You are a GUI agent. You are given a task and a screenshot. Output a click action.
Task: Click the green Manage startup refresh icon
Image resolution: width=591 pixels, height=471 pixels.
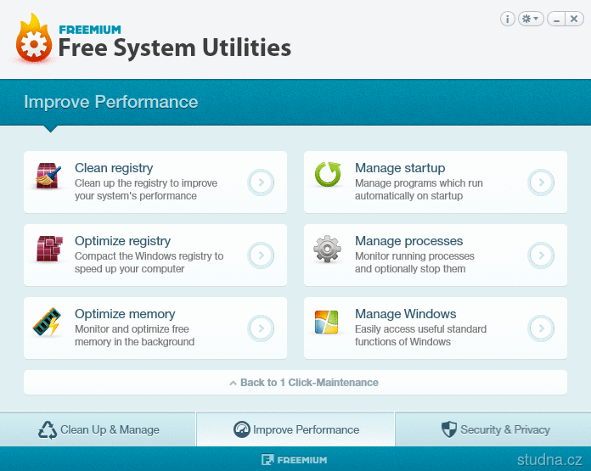point(328,174)
